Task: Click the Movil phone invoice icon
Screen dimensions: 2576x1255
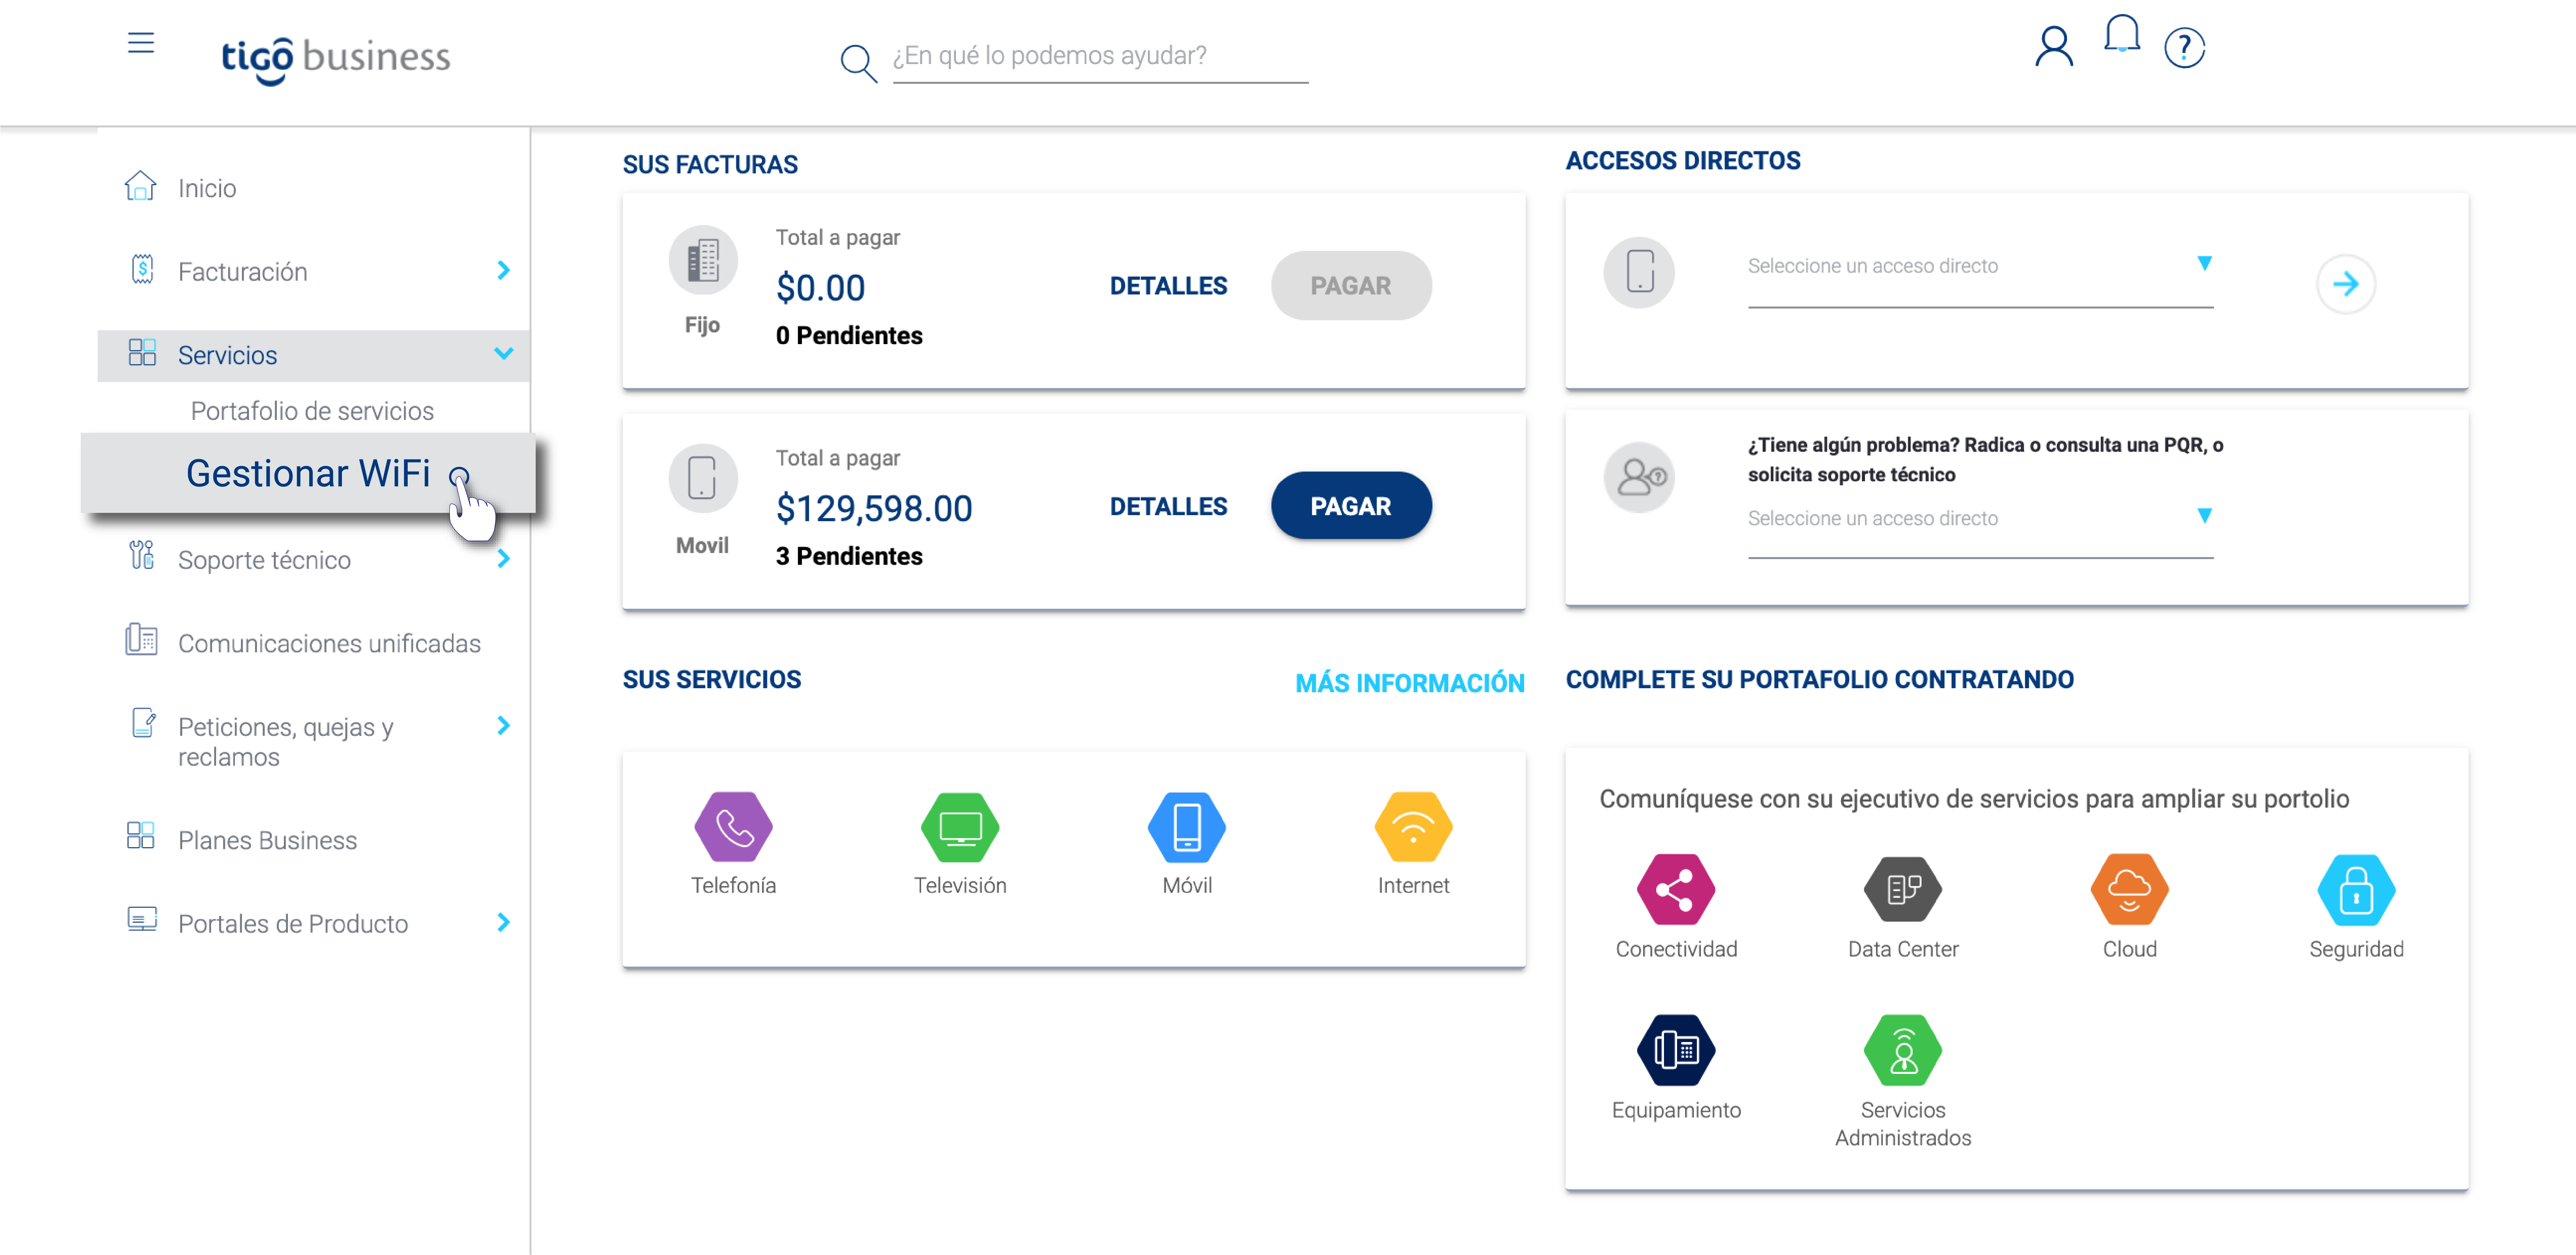Action: pyautogui.click(x=703, y=479)
